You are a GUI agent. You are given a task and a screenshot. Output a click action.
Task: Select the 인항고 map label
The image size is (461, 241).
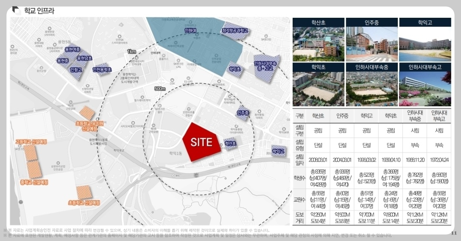click(x=76, y=70)
